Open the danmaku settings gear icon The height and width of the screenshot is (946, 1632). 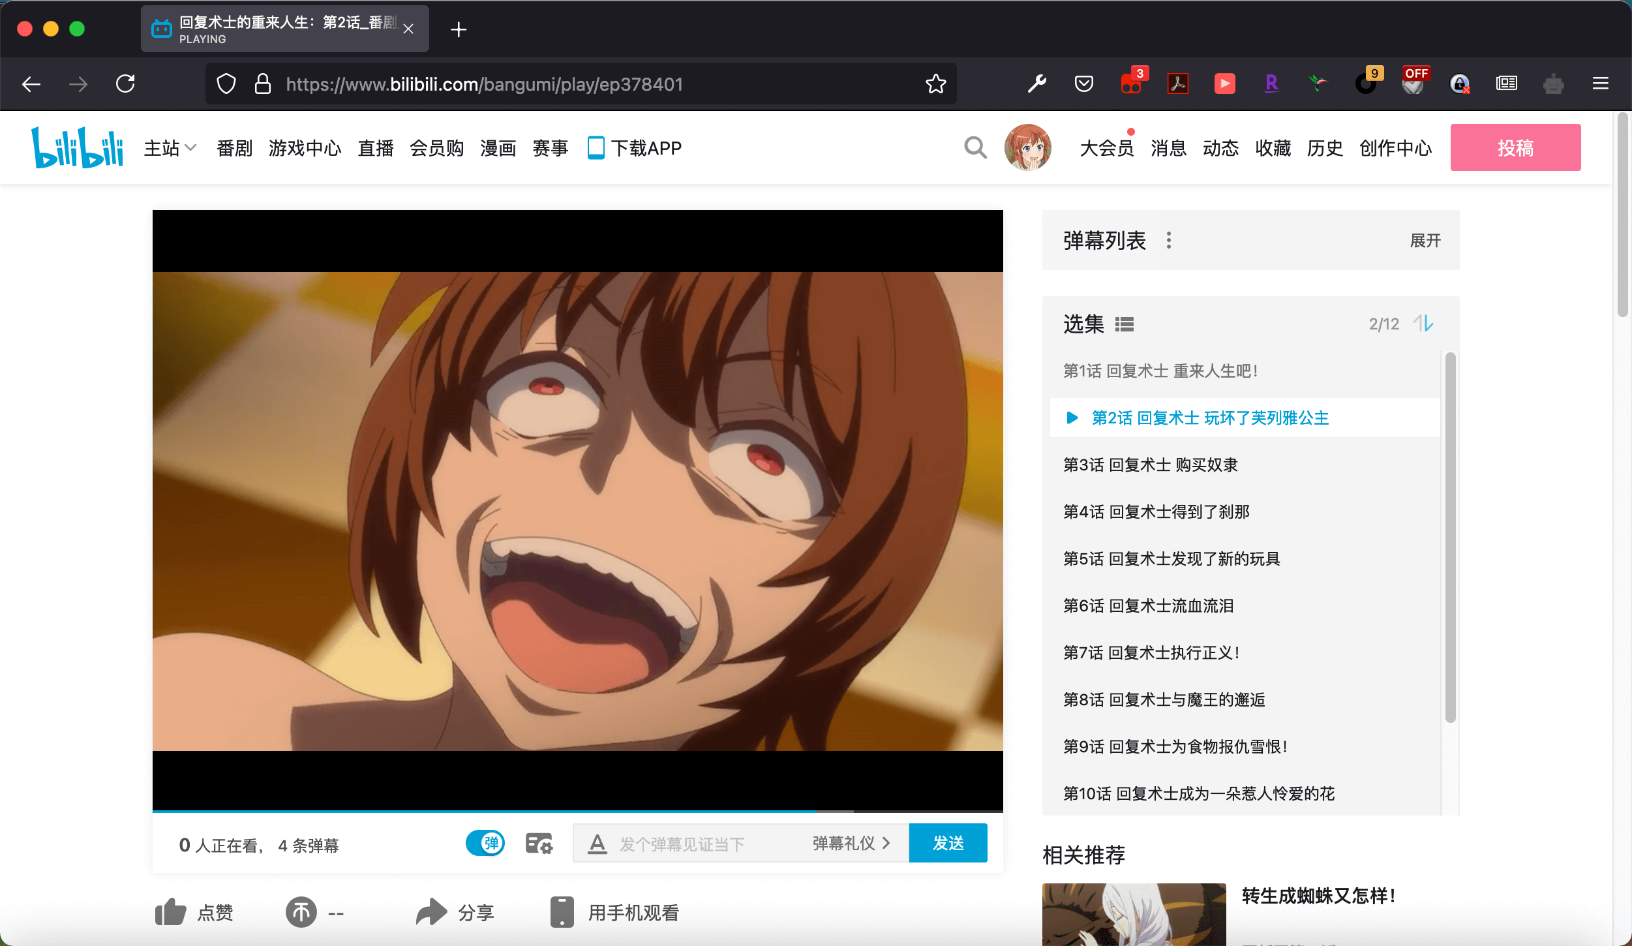pyautogui.click(x=537, y=842)
